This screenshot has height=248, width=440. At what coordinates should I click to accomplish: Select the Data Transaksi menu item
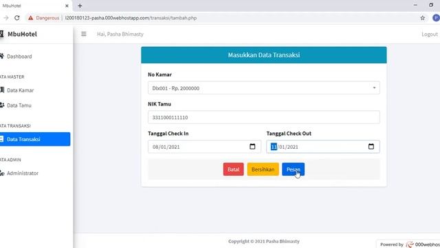coord(35,139)
